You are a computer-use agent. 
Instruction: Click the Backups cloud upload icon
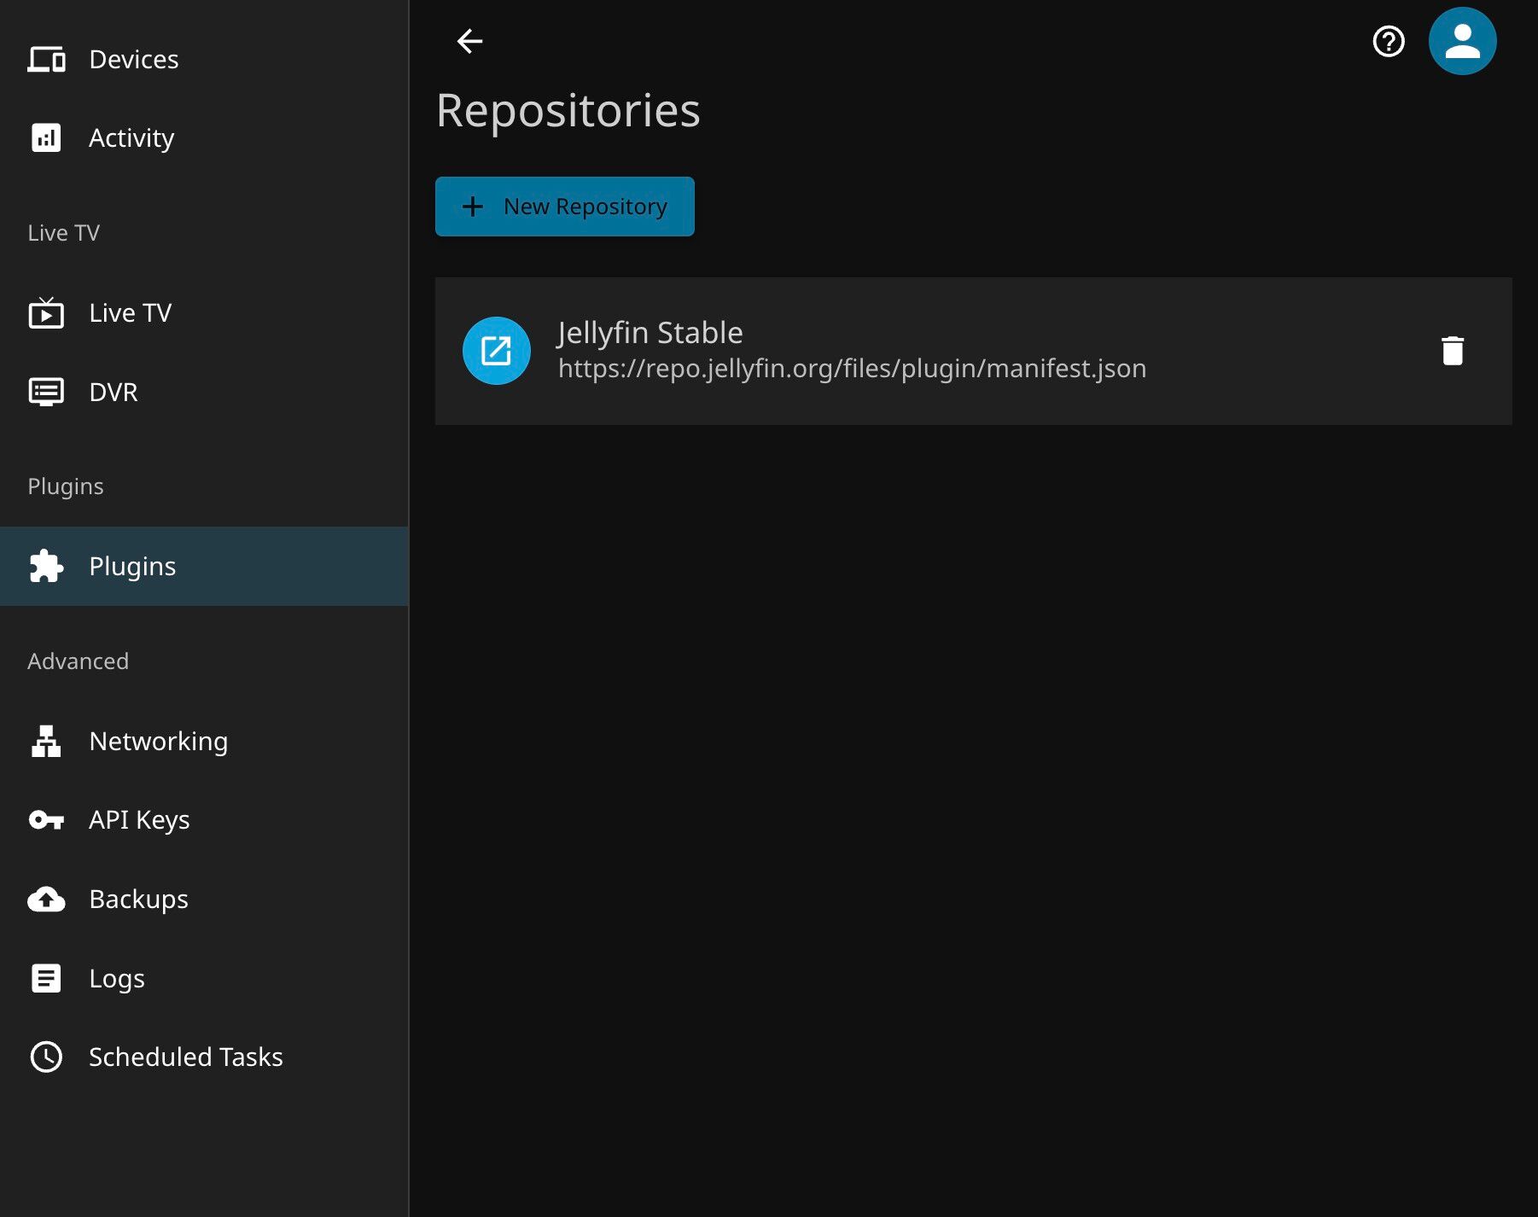(x=46, y=899)
